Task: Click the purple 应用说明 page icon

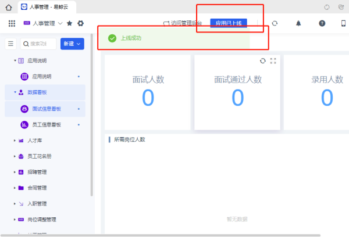Action: (x=24, y=77)
